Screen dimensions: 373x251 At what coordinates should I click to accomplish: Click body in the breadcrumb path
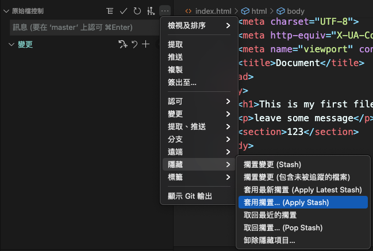[x=295, y=11]
